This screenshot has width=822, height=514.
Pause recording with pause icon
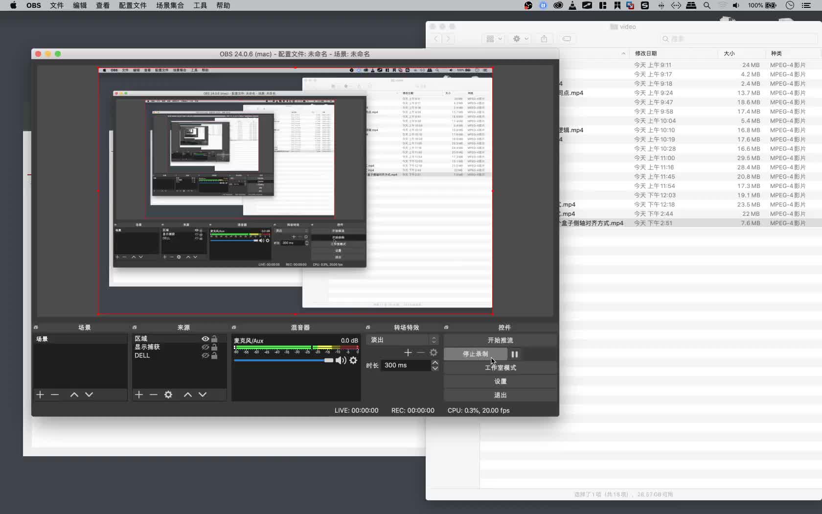click(515, 354)
